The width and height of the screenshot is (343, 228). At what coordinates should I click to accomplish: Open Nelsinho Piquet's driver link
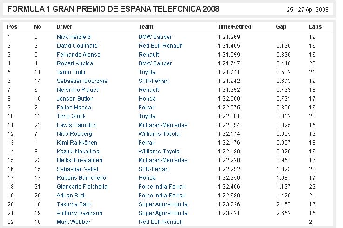(x=77, y=90)
